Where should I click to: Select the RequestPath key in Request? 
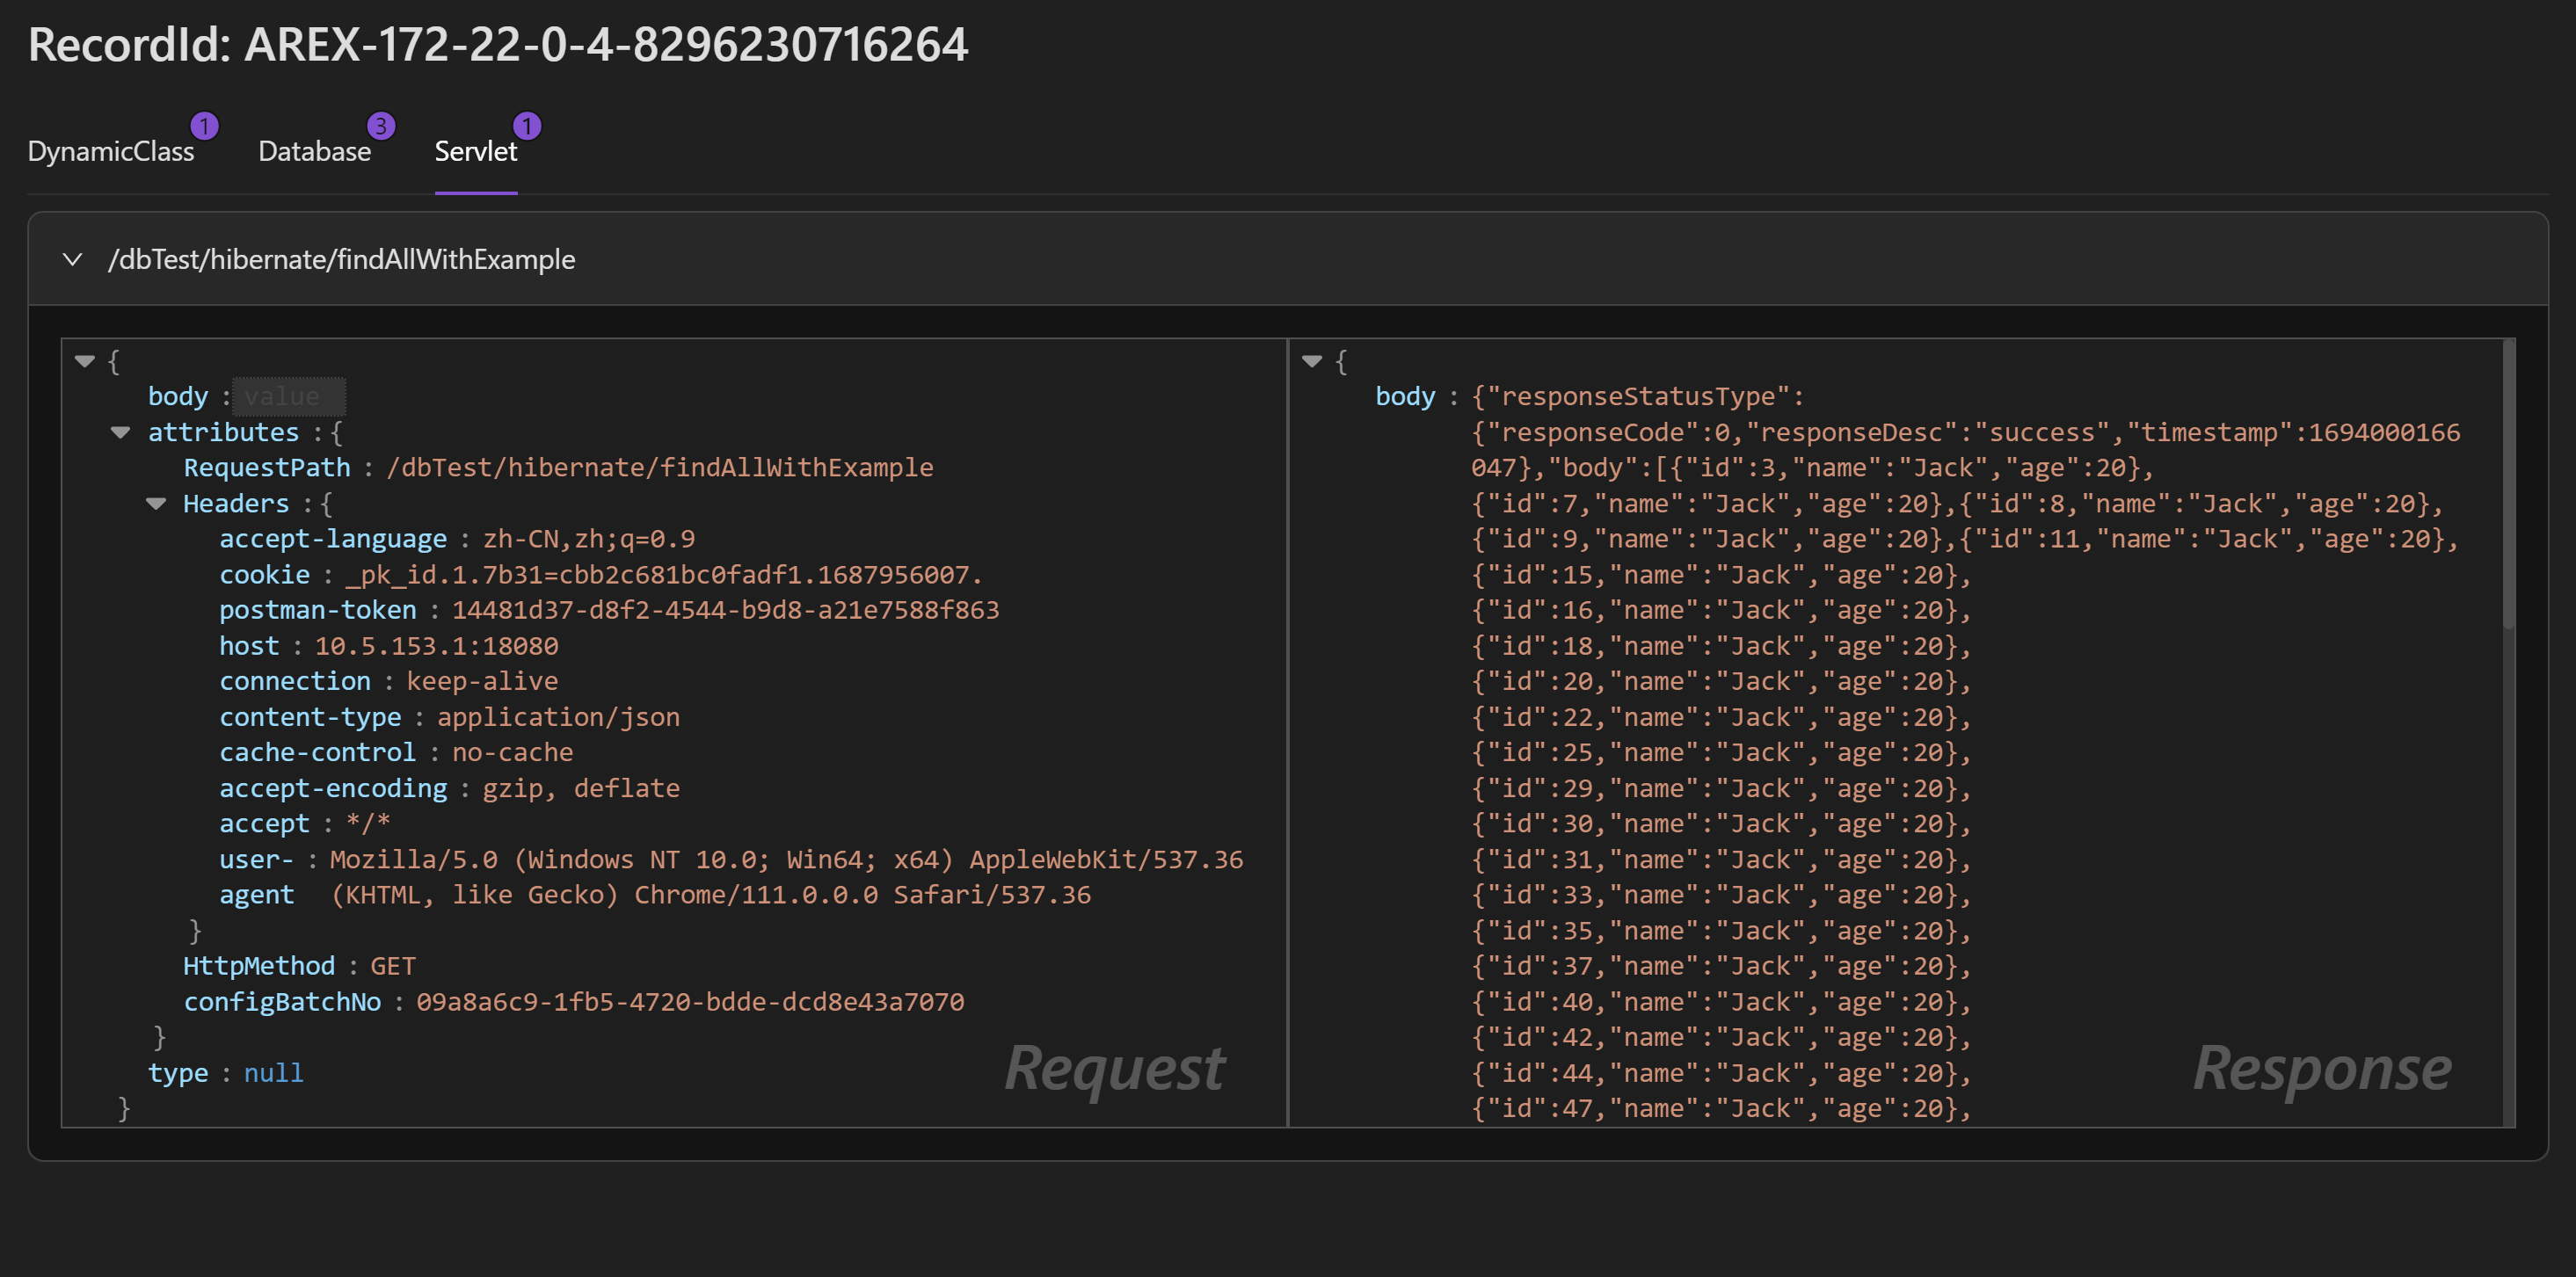[x=267, y=467]
